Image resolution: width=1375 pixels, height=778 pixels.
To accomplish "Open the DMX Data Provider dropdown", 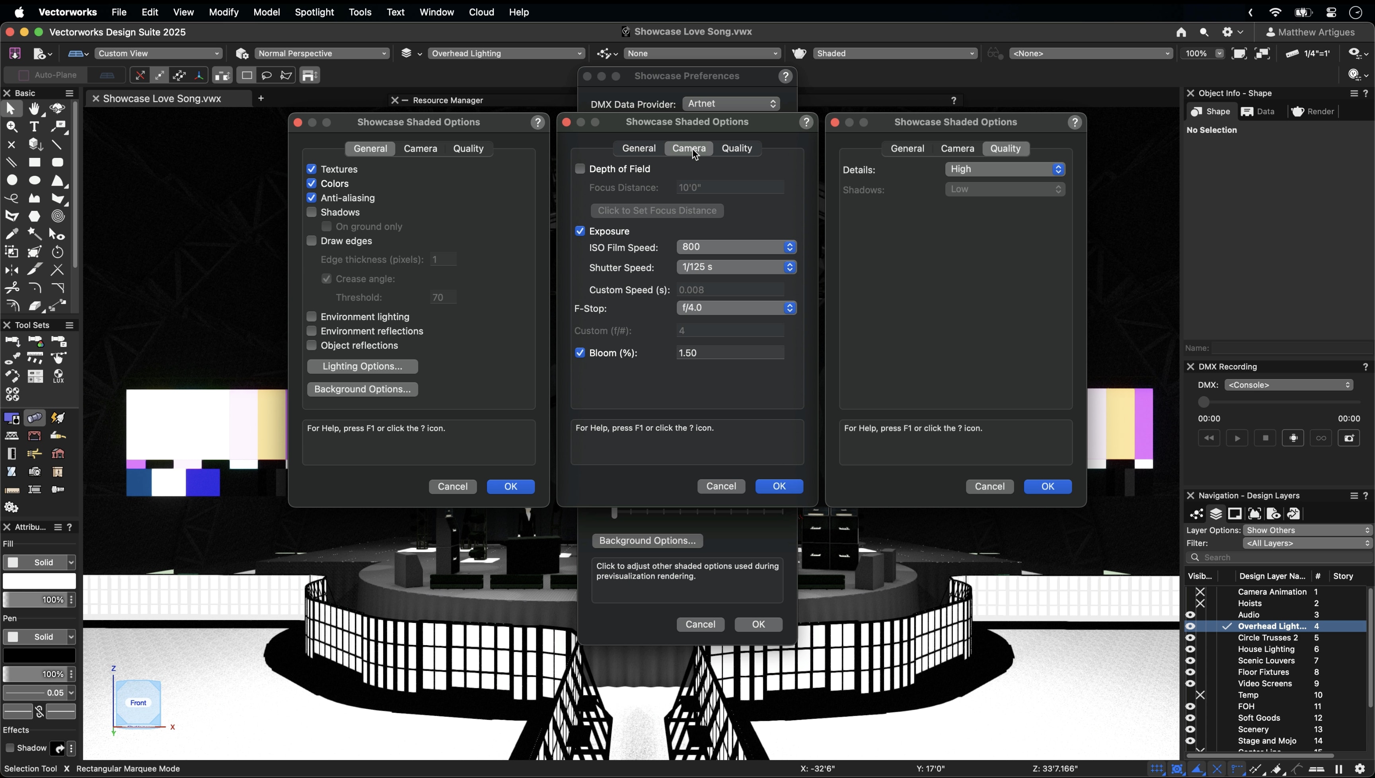I will coord(730,104).
